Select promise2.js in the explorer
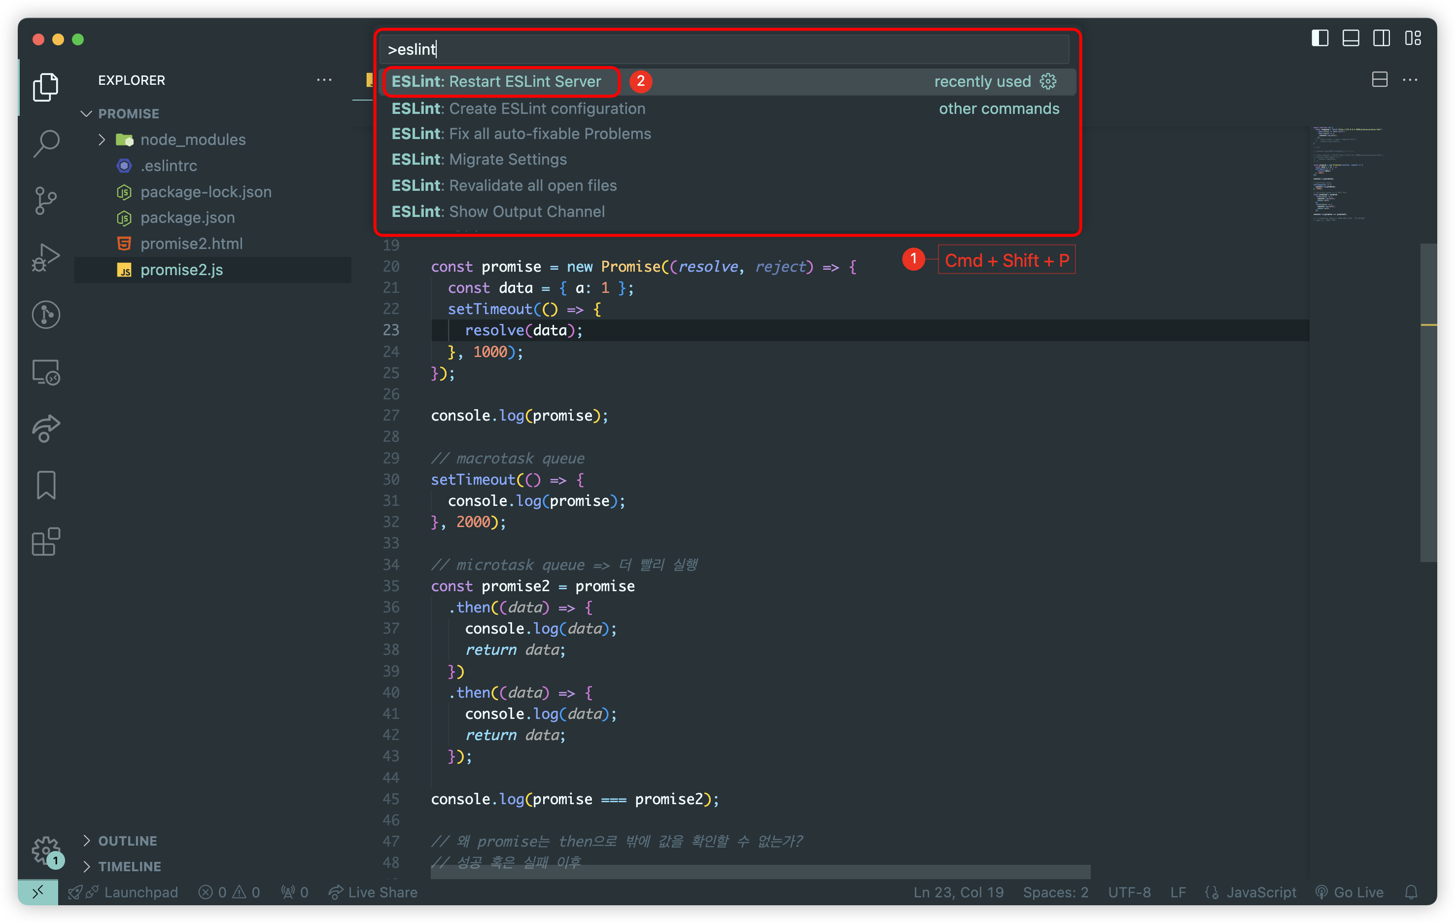 pos(213,270)
